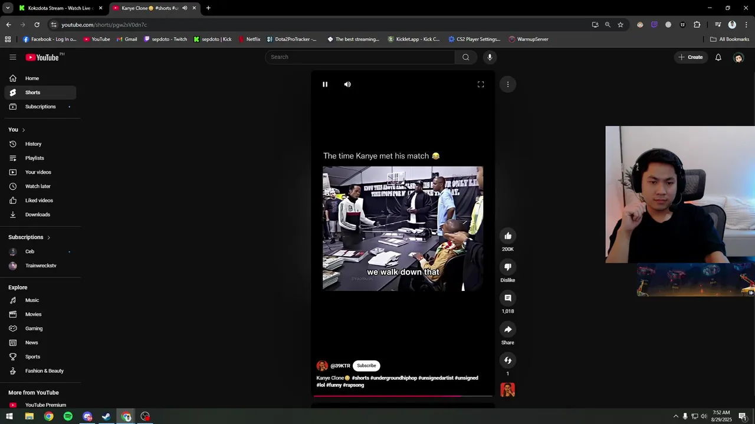Go to the YouTube logo home

coord(42,57)
